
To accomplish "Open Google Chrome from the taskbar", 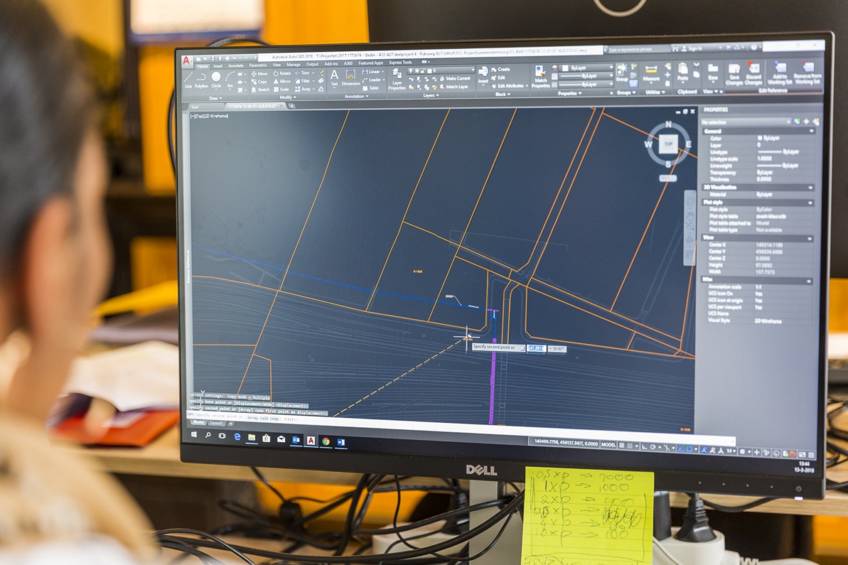I will (326, 441).
